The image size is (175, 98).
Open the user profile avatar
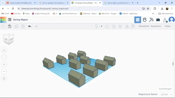[171, 20]
